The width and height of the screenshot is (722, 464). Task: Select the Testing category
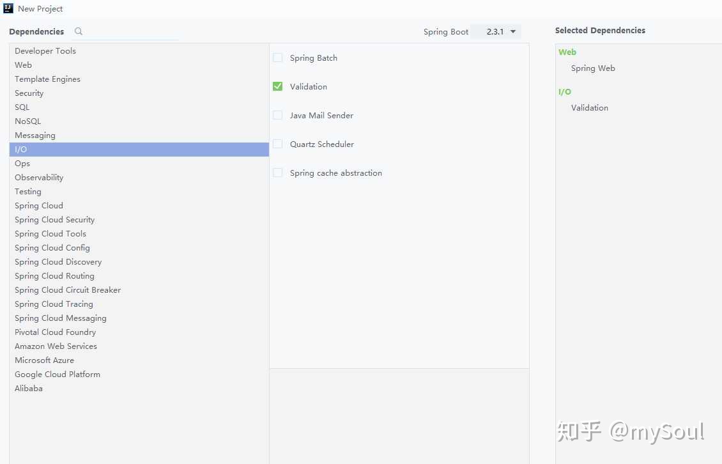tap(139, 191)
